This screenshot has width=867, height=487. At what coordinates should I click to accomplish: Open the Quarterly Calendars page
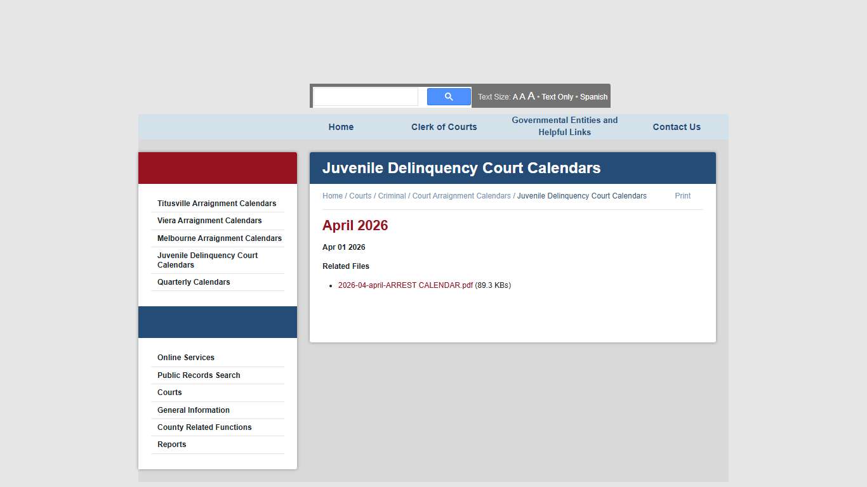click(x=194, y=282)
